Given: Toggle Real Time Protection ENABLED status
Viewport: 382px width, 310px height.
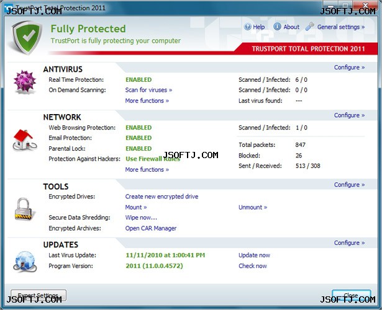Looking at the screenshot, I should tap(139, 80).
